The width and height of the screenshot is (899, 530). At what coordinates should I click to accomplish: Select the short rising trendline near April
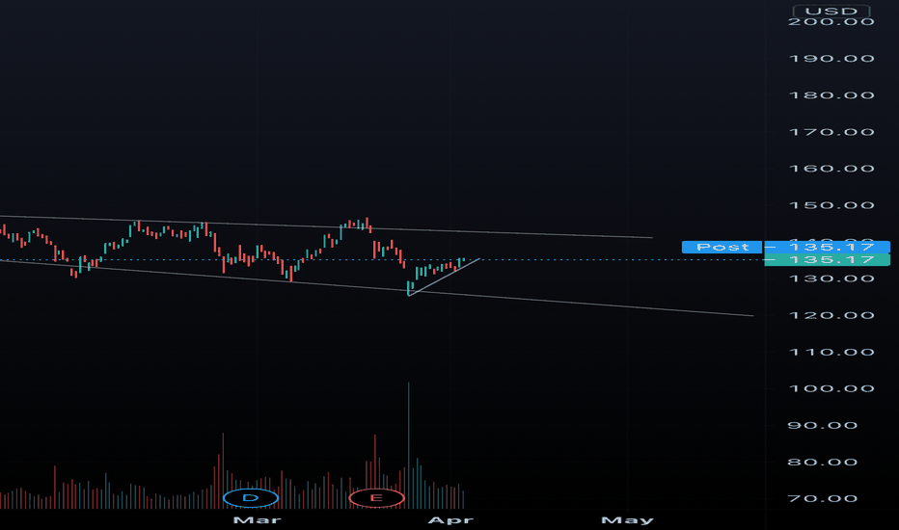click(x=445, y=278)
